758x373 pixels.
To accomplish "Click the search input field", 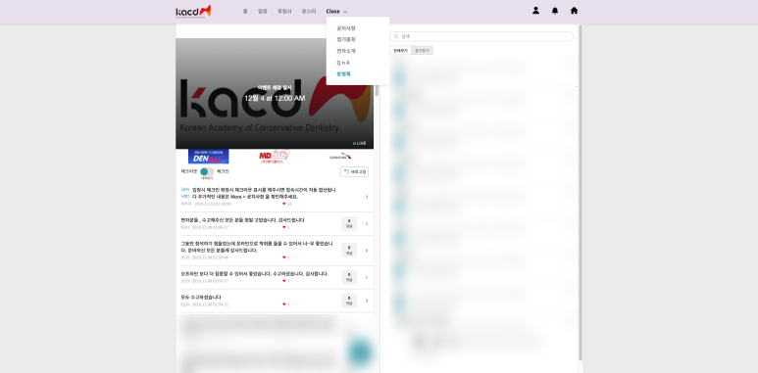I will pos(481,36).
